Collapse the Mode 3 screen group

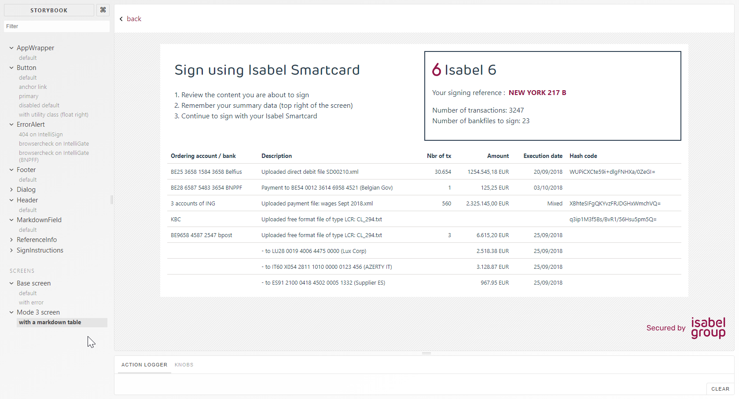tap(11, 312)
